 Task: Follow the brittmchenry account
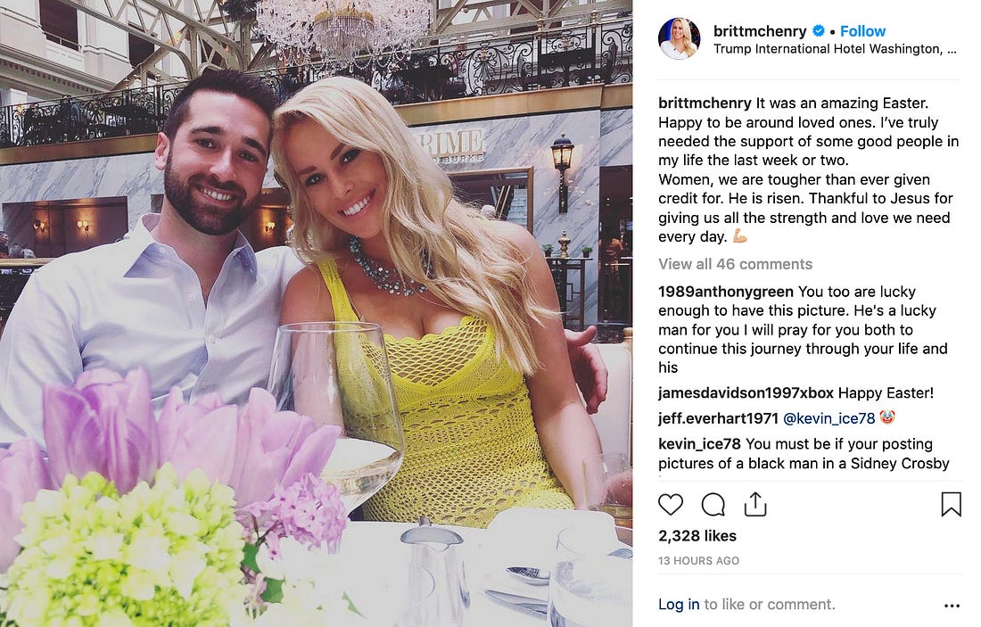(x=862, y=30)
